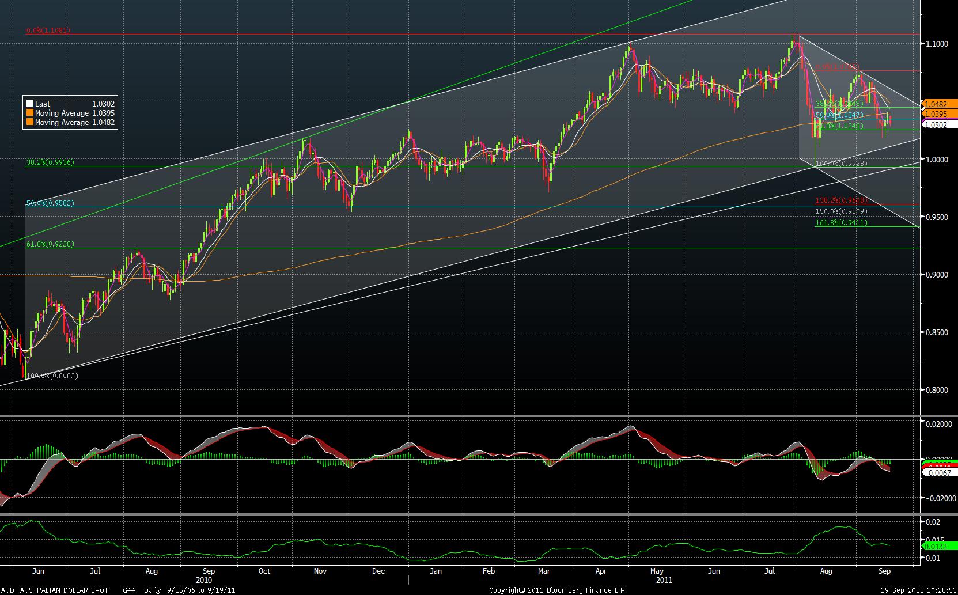Click the green 0.0132 indicator value tag

pos(940,546)
